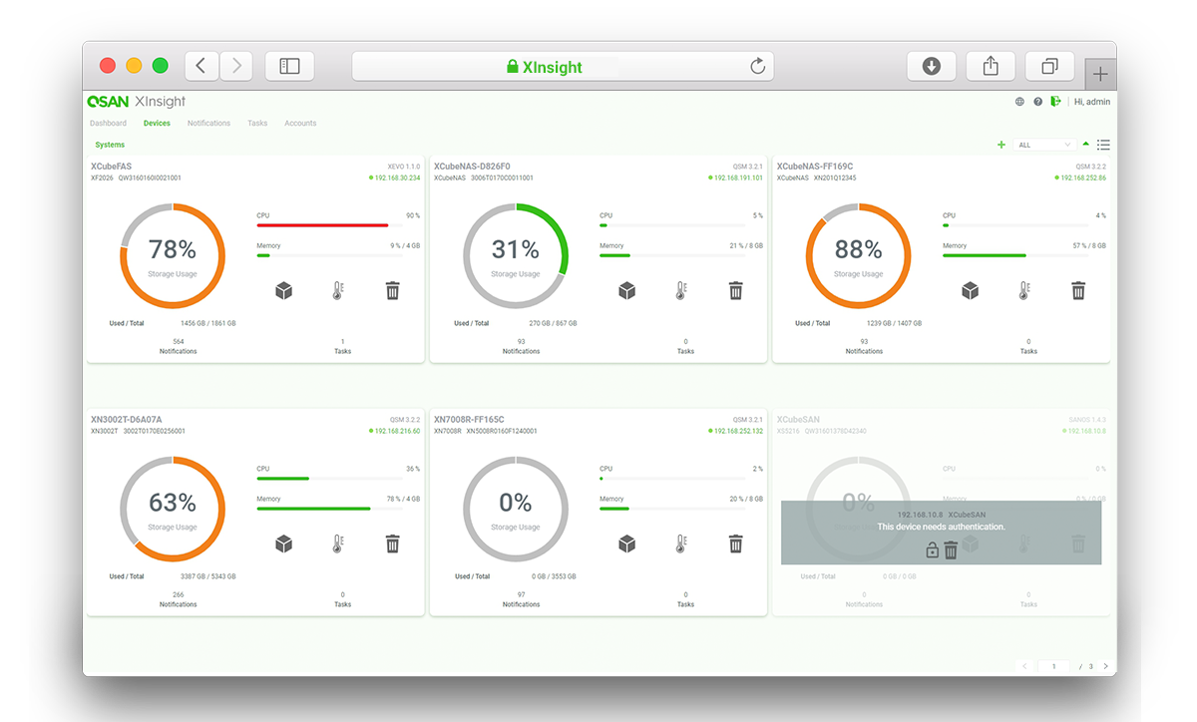Remove XCubeSAN via overlay trash icon
The width and height of the screenshot is (1197, 722).
(951, 549)
